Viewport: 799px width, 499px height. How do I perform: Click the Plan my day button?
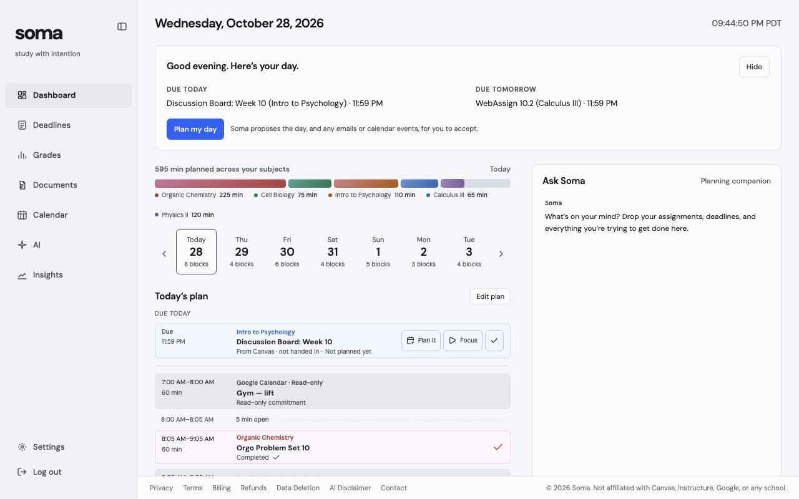195,129
